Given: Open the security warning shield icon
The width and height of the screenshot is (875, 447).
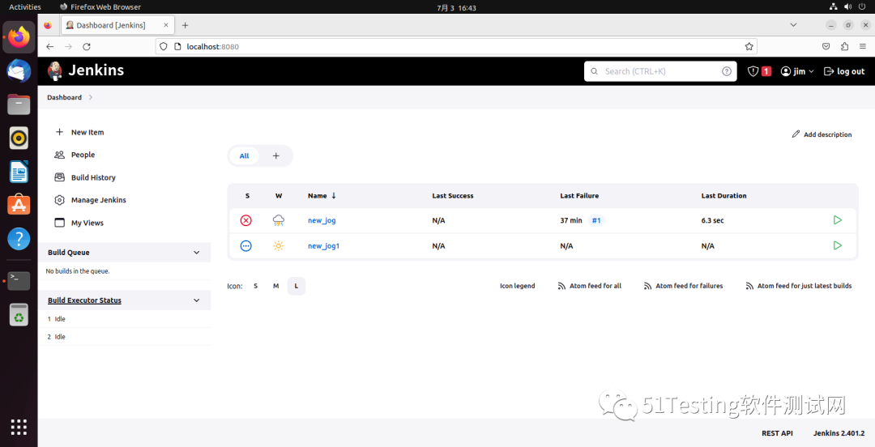Looking at the screenshot, I should [753, 71].
